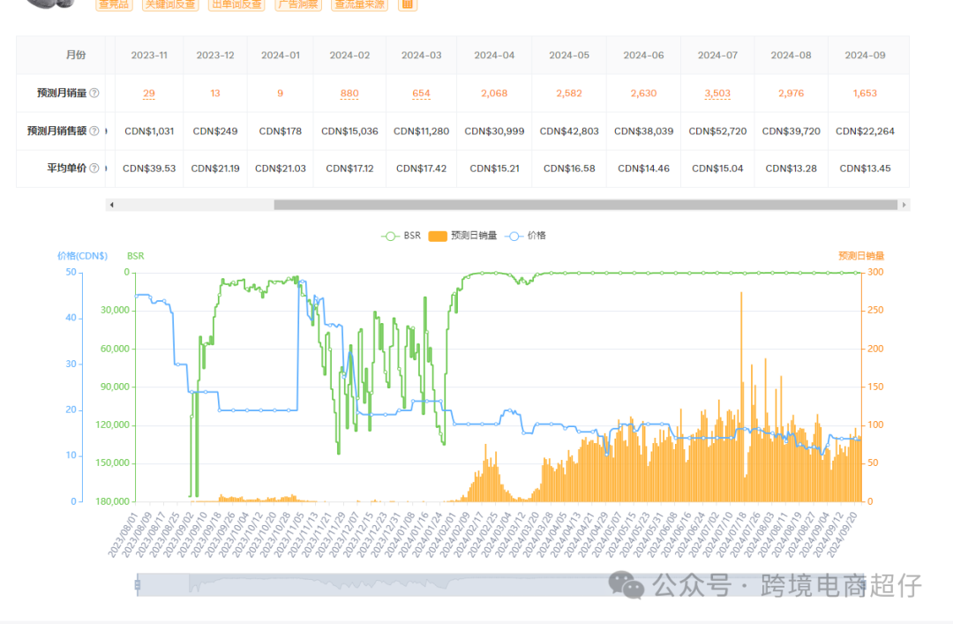Click the help icon beside 预测月销量
953x624 pixels.
point(94,93)
